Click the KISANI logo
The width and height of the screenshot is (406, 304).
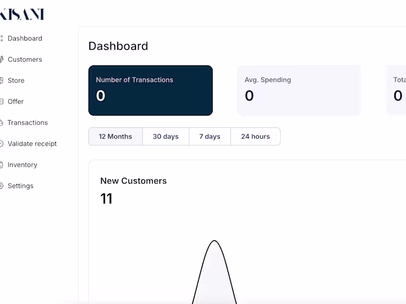(22, 14)
